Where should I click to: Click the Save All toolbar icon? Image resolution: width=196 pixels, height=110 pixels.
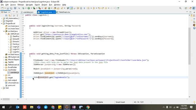tap(11, 8)
